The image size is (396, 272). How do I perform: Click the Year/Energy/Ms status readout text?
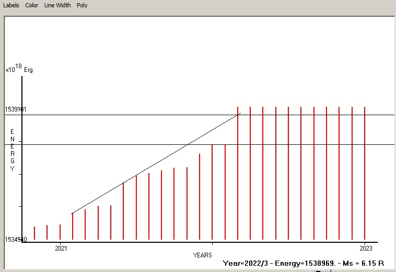coord(304,264)
